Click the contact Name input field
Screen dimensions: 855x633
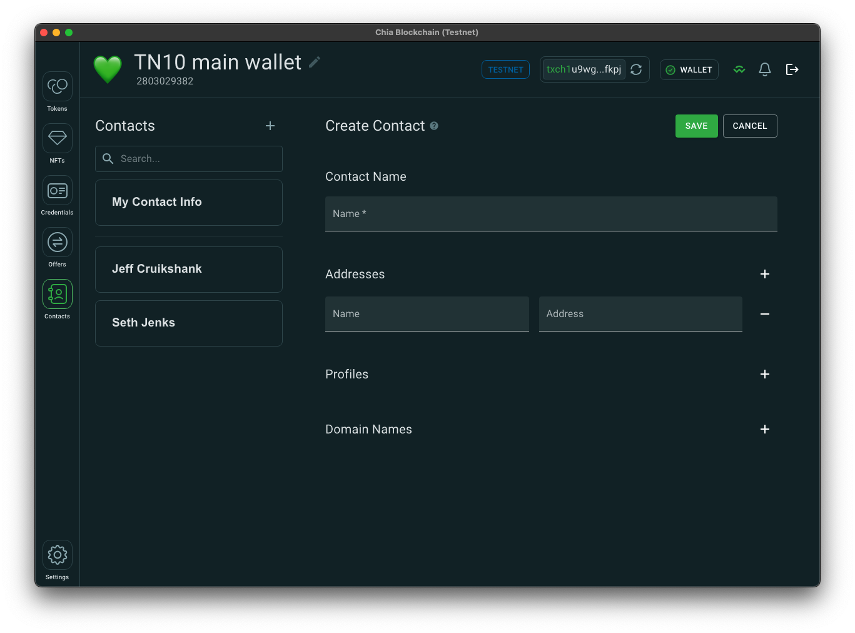pos(550,214)
